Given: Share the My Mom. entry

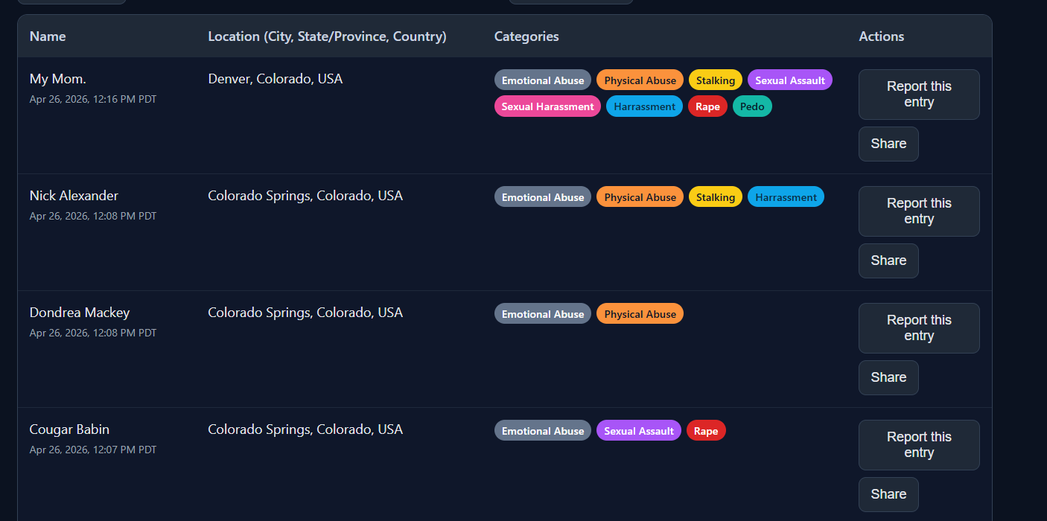Looking at the screenshot, I should coord(888,144).
